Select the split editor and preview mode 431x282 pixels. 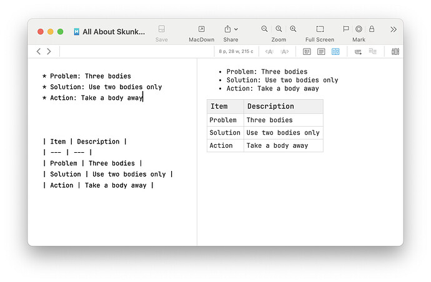tap(335, 52)
